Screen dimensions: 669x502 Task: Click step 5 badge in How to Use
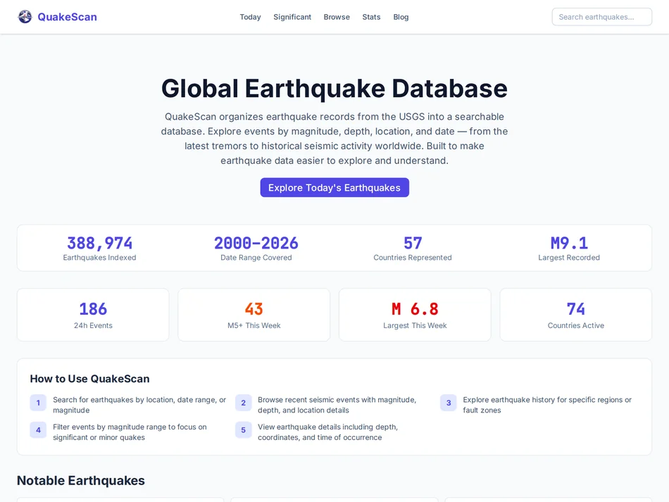click(x=243, y=430)
